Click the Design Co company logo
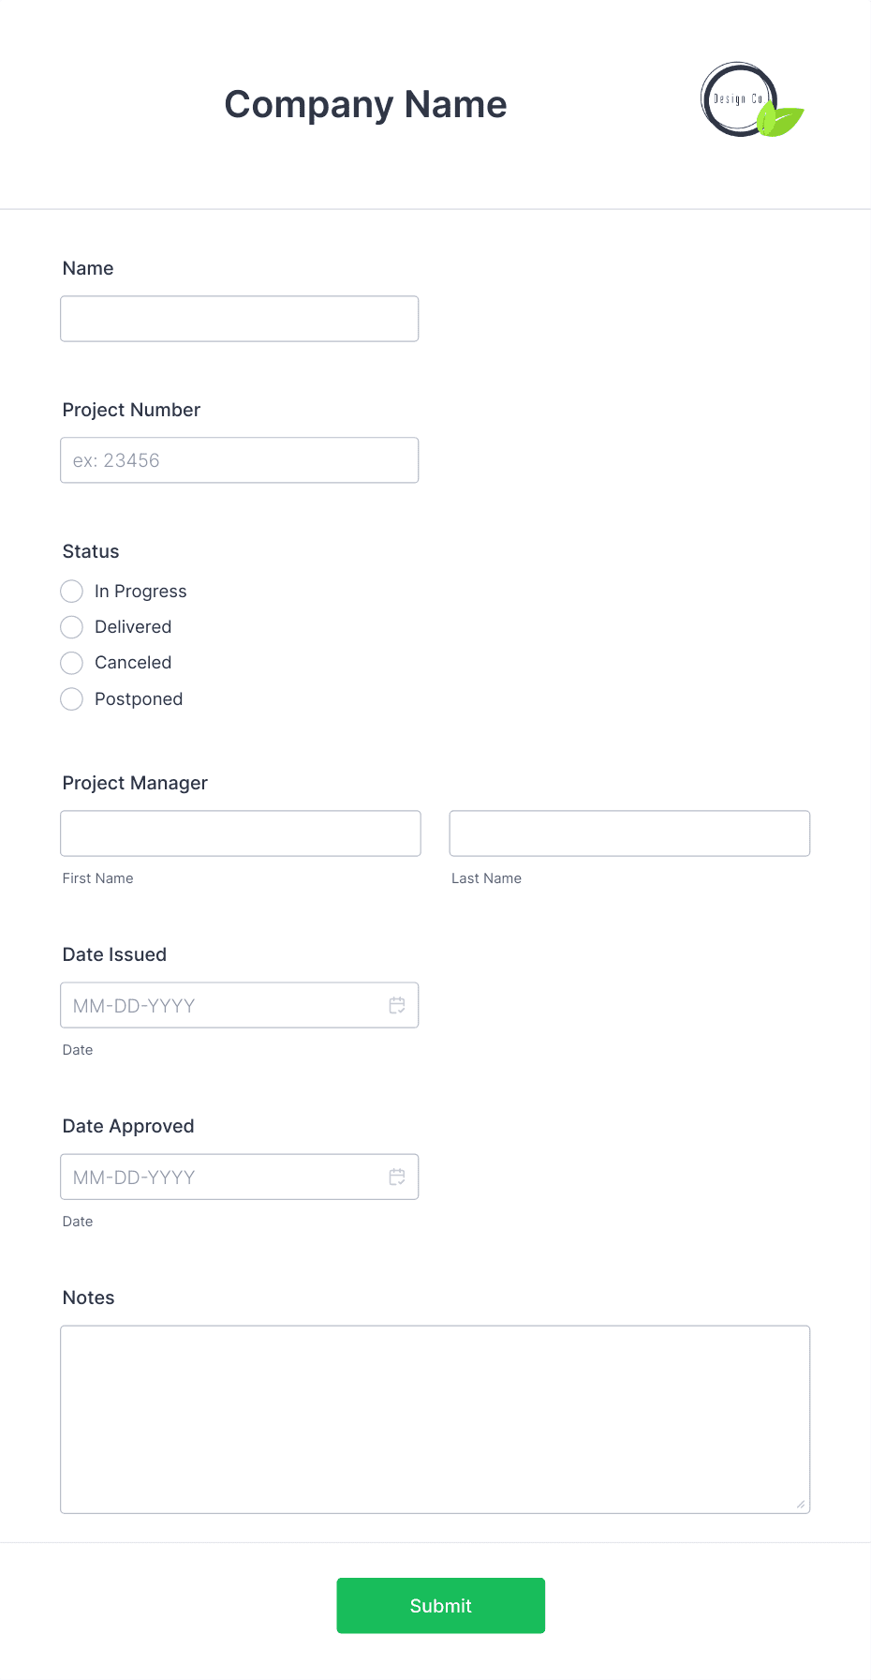The width and height of the screenshot is (871, 1680). click(739, 98)
